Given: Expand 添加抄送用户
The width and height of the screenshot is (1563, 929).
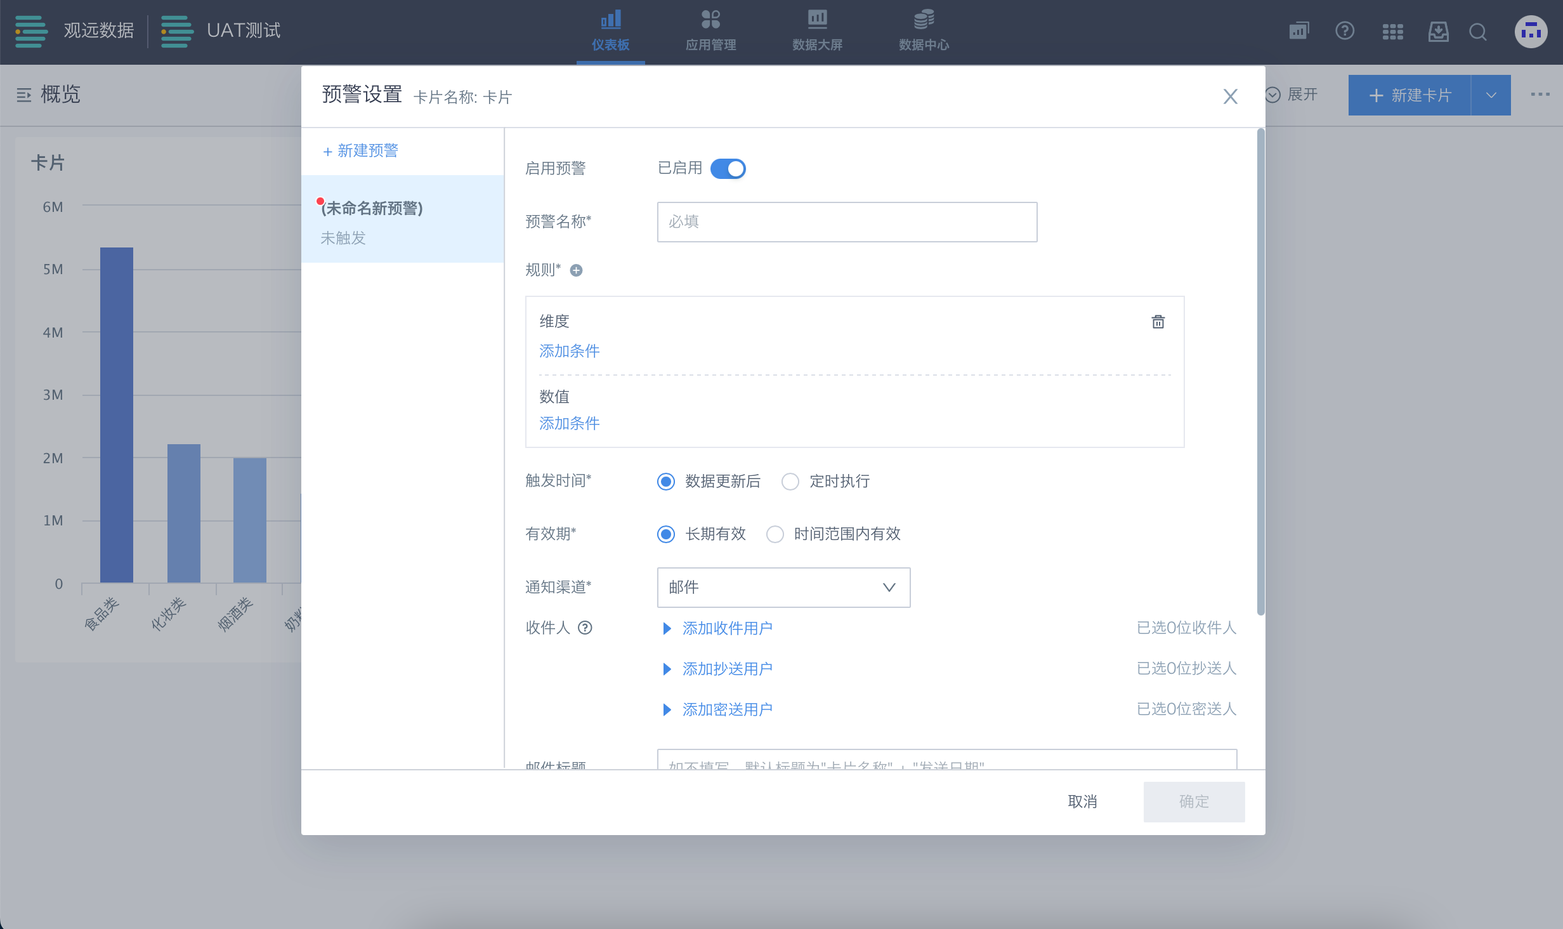Looking at the screenshot, I should point(717,669).
